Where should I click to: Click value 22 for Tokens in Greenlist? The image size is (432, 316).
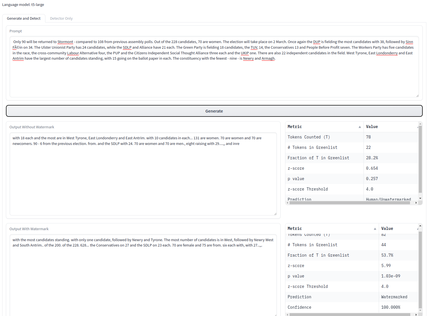pyautogui.click(x=368, y=147)
